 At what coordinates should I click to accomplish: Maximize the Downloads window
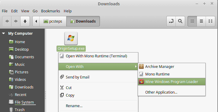tap(204, 4)
